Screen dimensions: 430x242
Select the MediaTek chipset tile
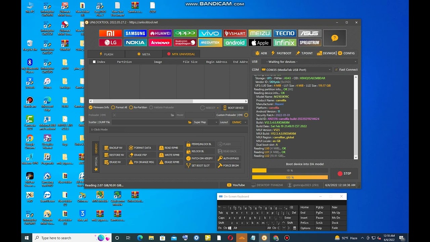click(210, 43)
